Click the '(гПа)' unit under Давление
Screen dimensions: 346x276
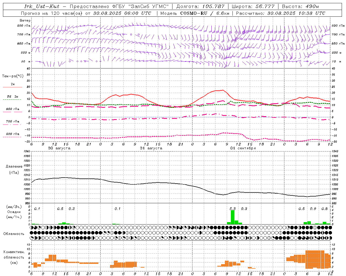click(x=14, y=173)
